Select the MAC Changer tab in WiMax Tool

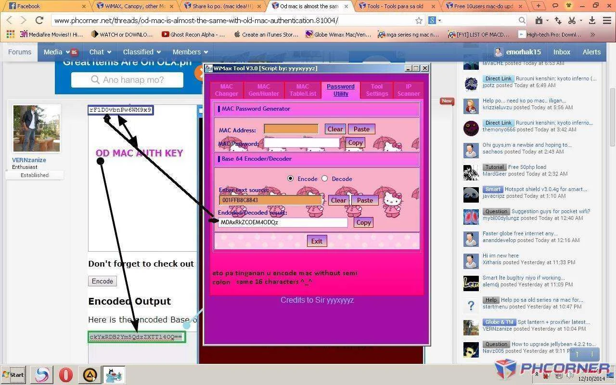[227, 90]
